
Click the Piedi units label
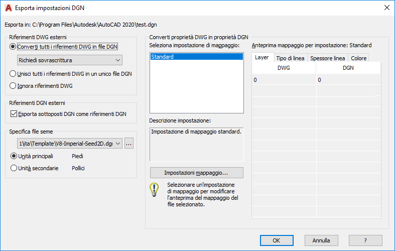tap(77, 156)
